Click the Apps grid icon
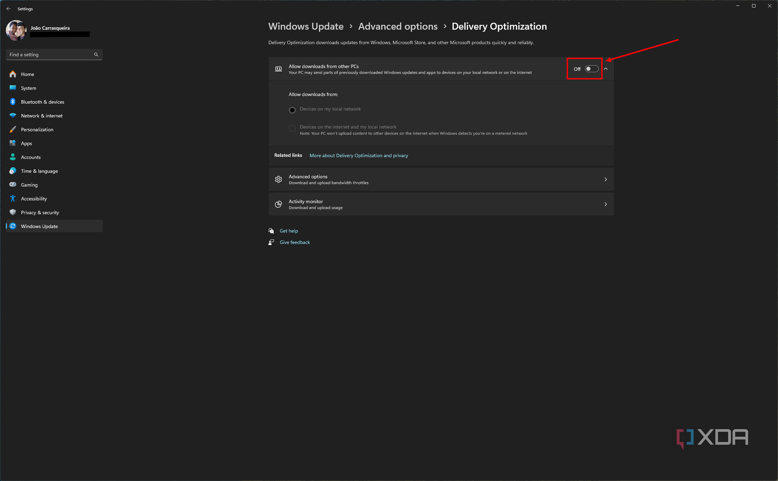The image size is (778, 481). pyautogui.click(x=13, y=143)
